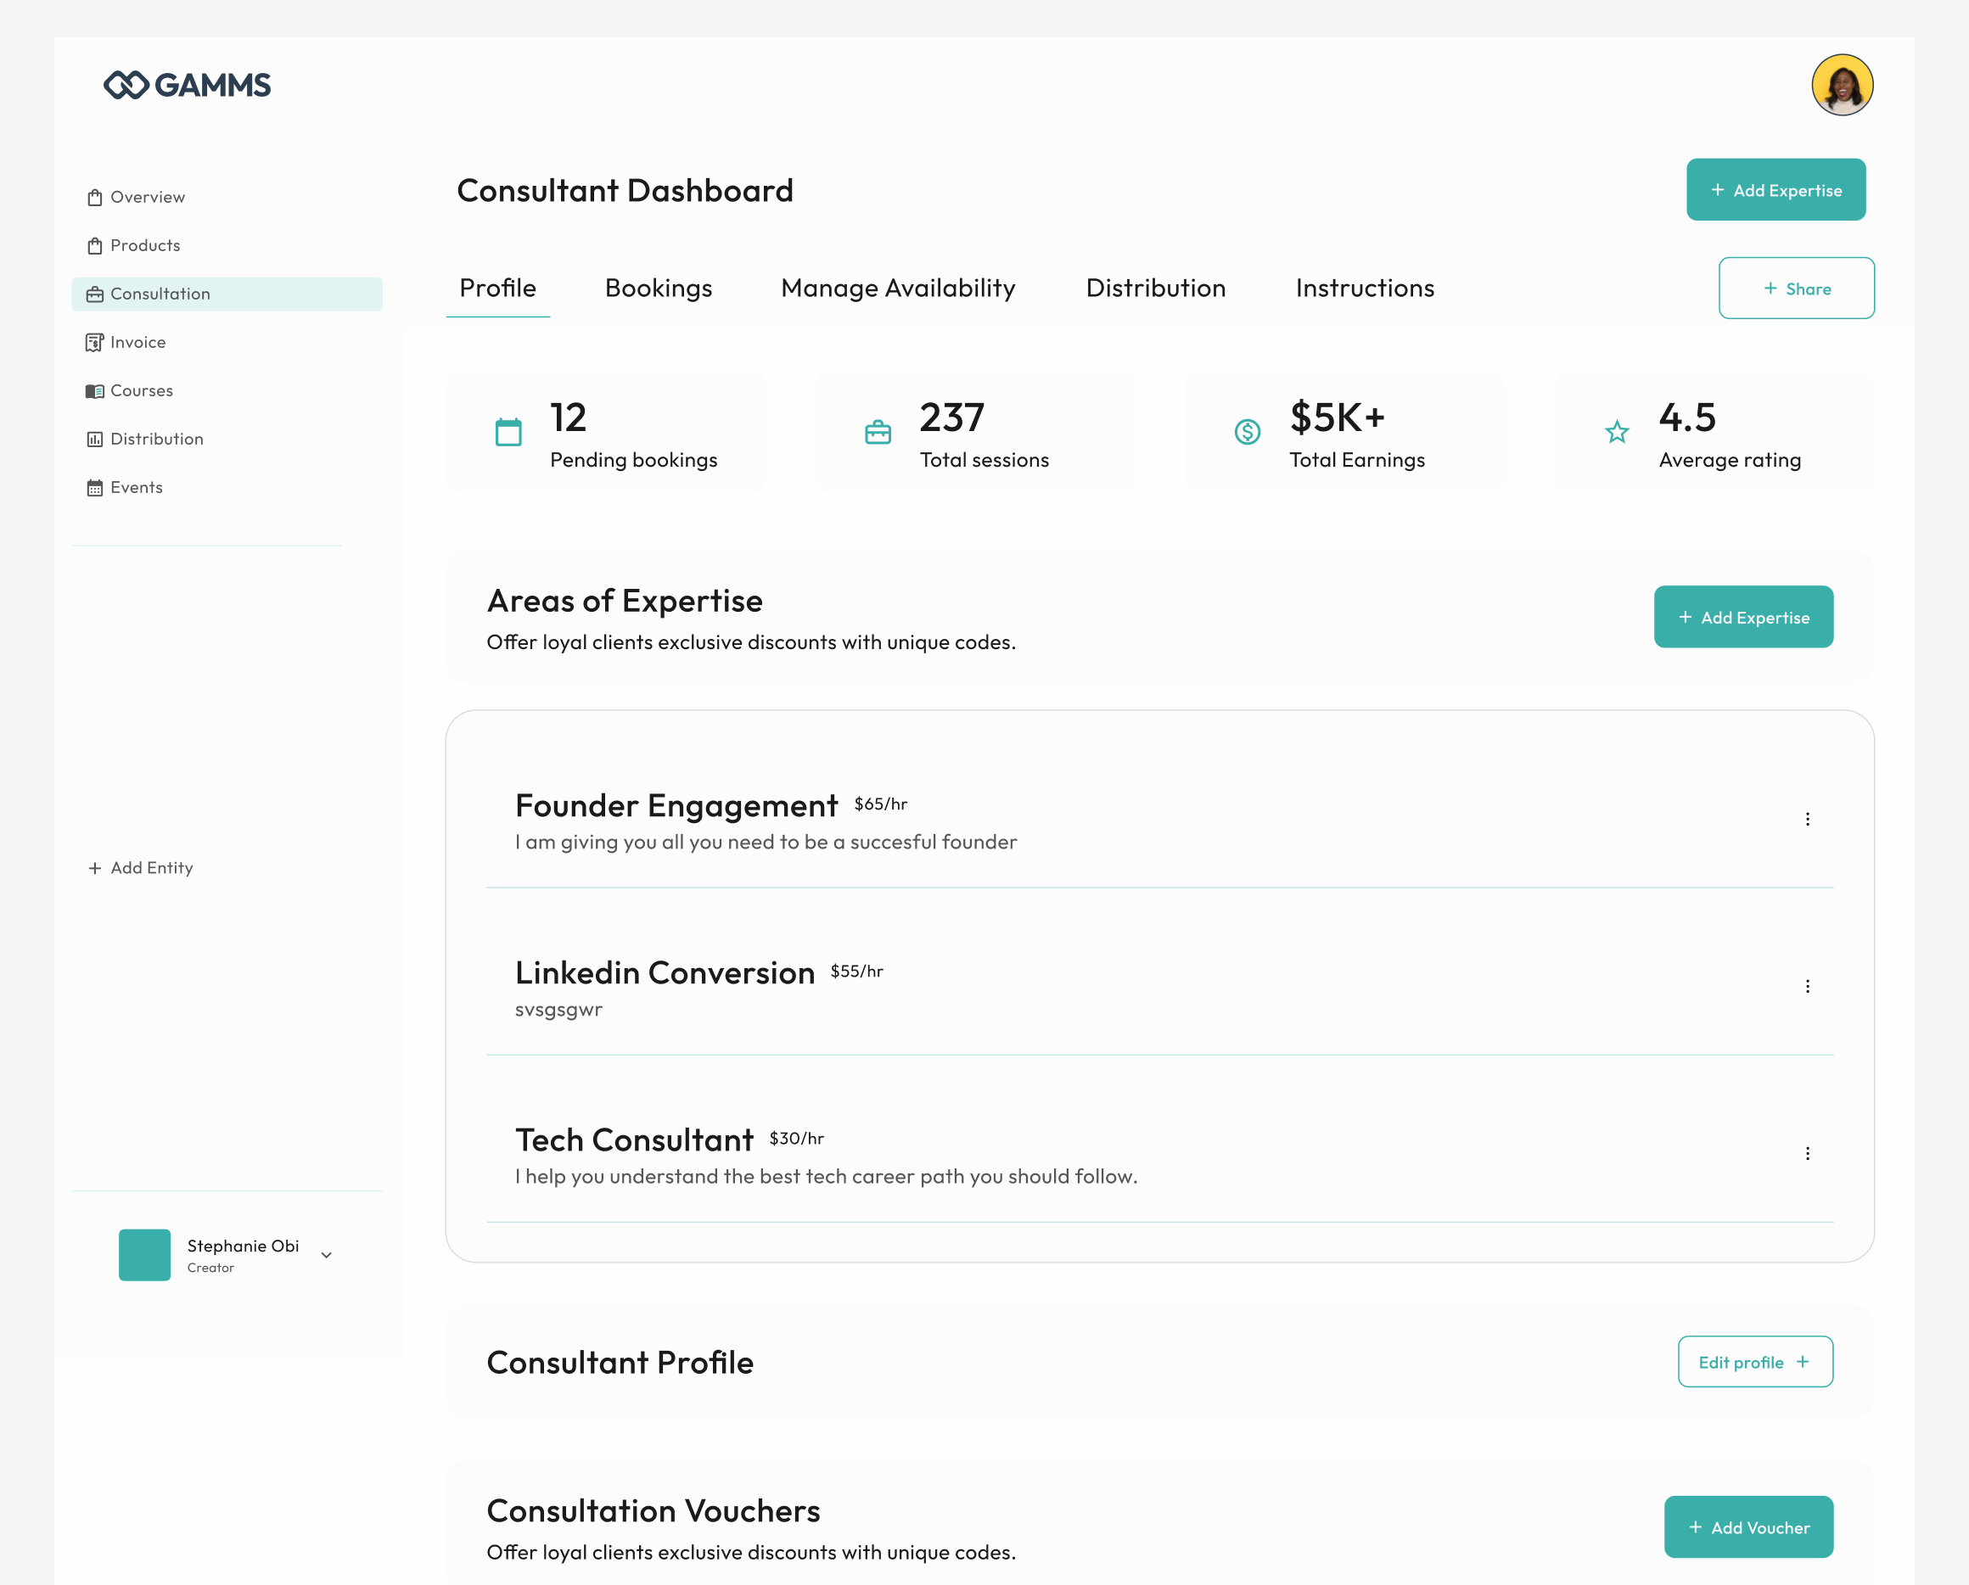
Task: Switch to the Profile tab
Action: pos(497,288)
